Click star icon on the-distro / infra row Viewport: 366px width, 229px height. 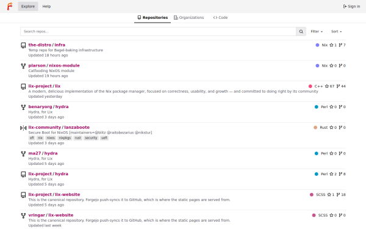coord(331,45)
